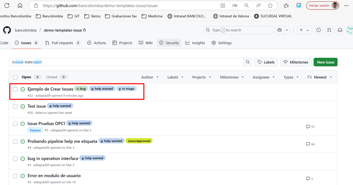The image size is (353, 185).
Task: Toggle the select-all issues checkbox
Action: tap(15, 77)
